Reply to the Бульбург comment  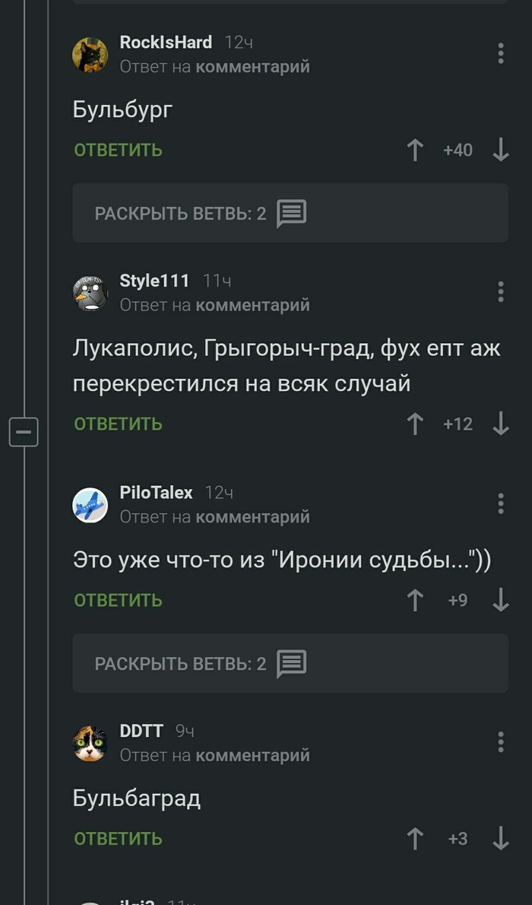click(118, 150)
